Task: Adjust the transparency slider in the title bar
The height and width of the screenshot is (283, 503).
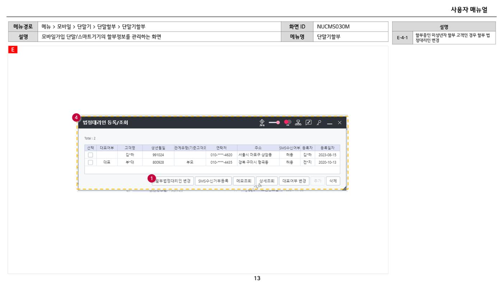Action: point(274,122)
